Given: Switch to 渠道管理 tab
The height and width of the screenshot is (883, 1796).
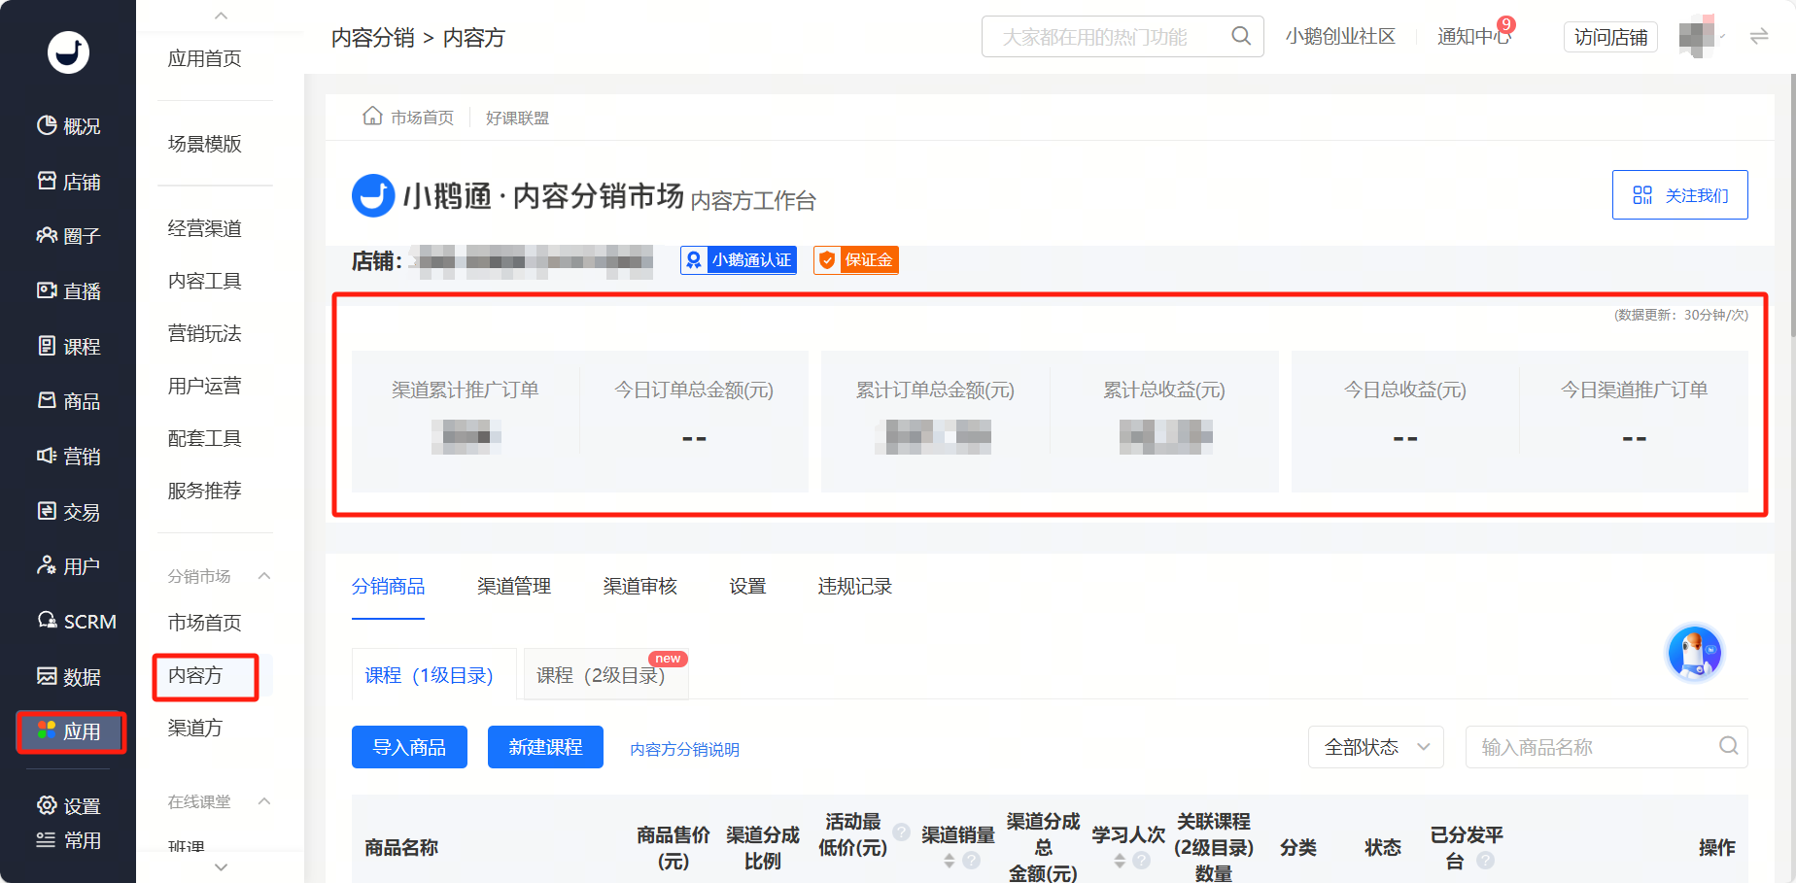Looking at the screenshot, I should click(x=514, y=587).
